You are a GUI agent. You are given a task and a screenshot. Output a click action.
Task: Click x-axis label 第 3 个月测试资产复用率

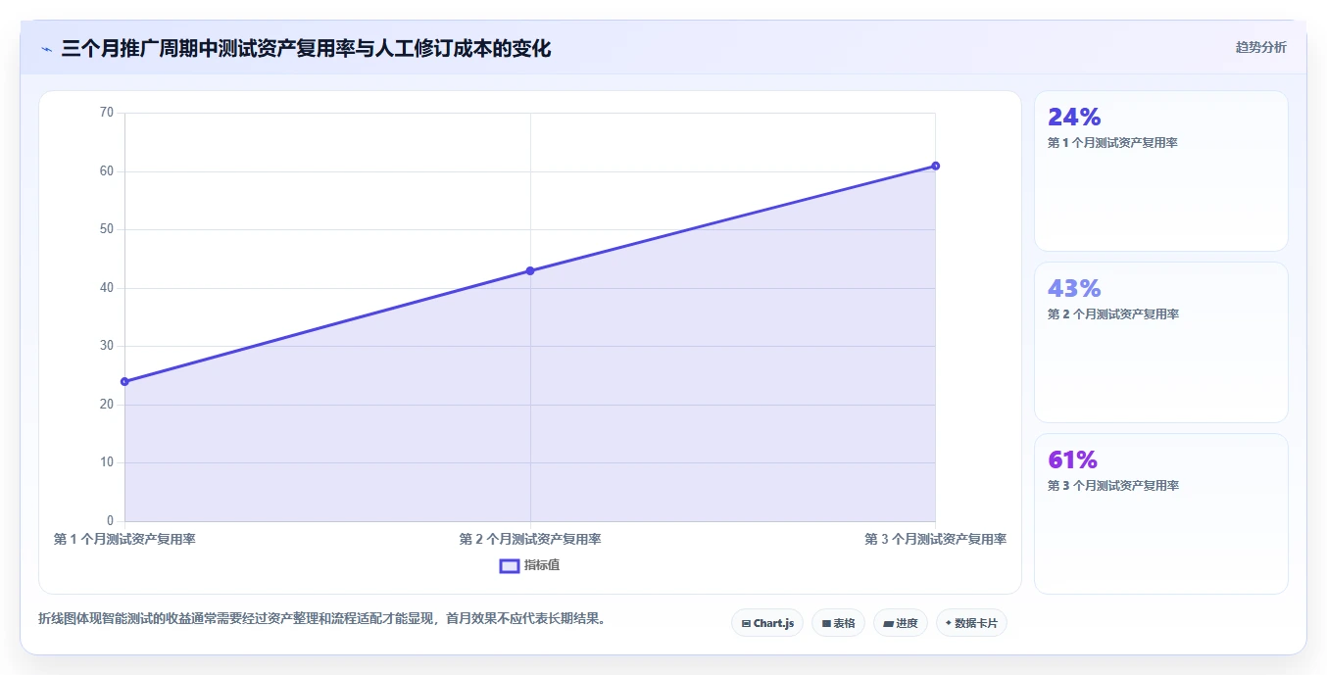tap(935, 539)
